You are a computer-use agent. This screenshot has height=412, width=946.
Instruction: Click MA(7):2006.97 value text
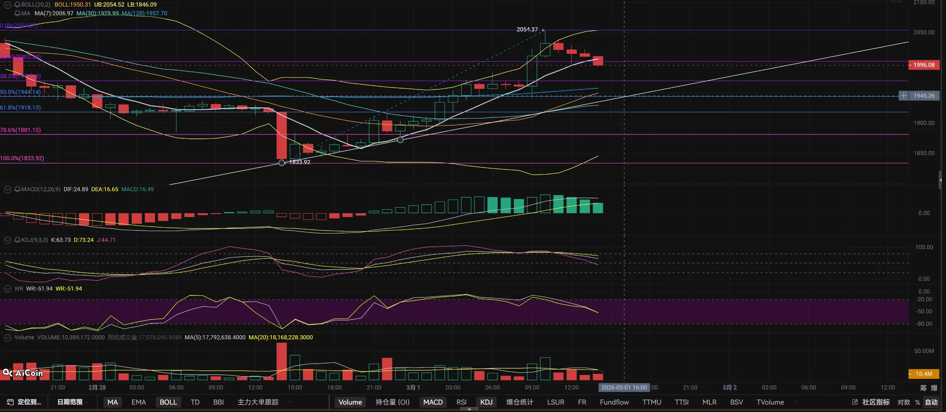(54, 13)
